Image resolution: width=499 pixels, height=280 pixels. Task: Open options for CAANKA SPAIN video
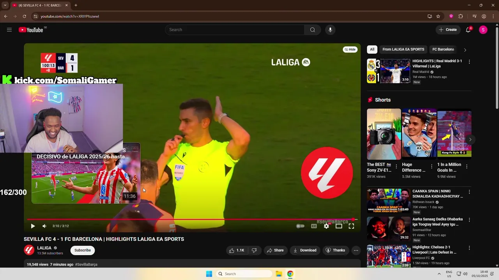pos(469,192)
